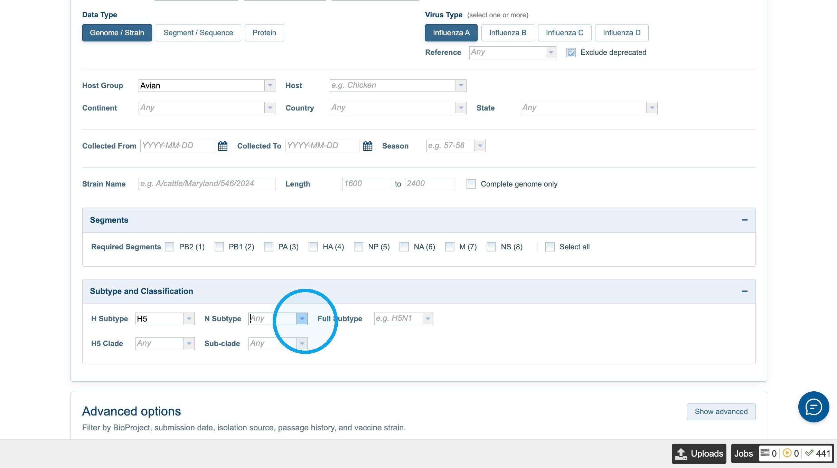Open the Host Group dropdown
This screenshot has height=468, width=837.
click(270, 86)
